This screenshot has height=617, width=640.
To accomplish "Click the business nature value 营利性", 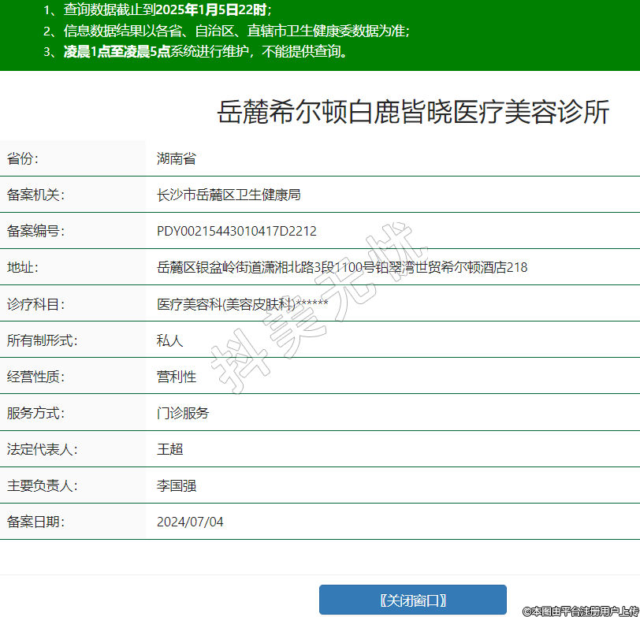I will click(176, 377).
